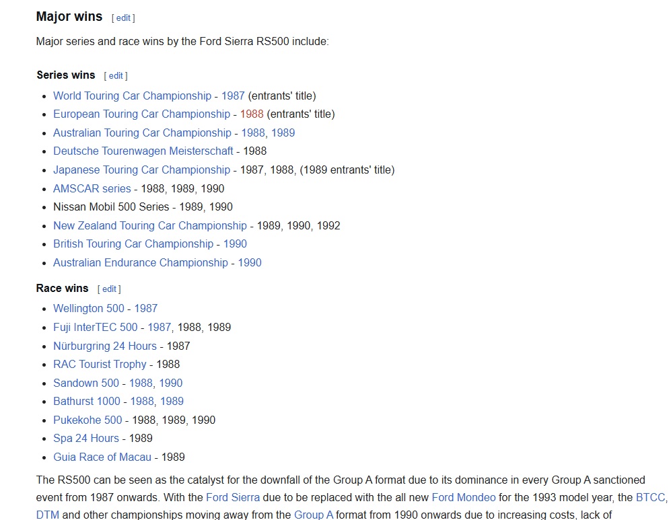Open 1989 Bathurst 1000 year link
671x520 pixels.
pos(172,402)
